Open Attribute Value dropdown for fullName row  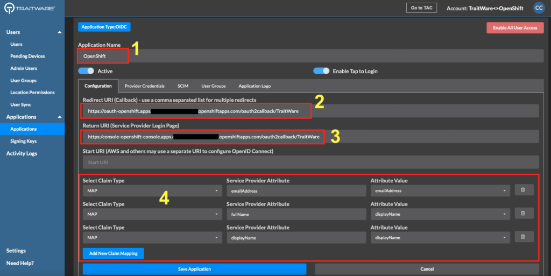pyautogui.click(x=440, y=214)
